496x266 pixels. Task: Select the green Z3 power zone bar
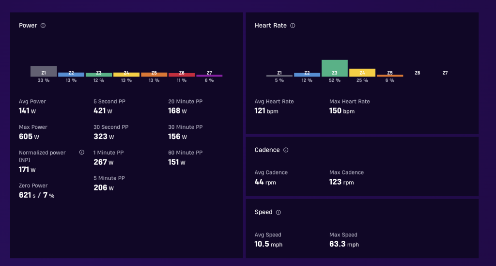[x=99, y=75]
